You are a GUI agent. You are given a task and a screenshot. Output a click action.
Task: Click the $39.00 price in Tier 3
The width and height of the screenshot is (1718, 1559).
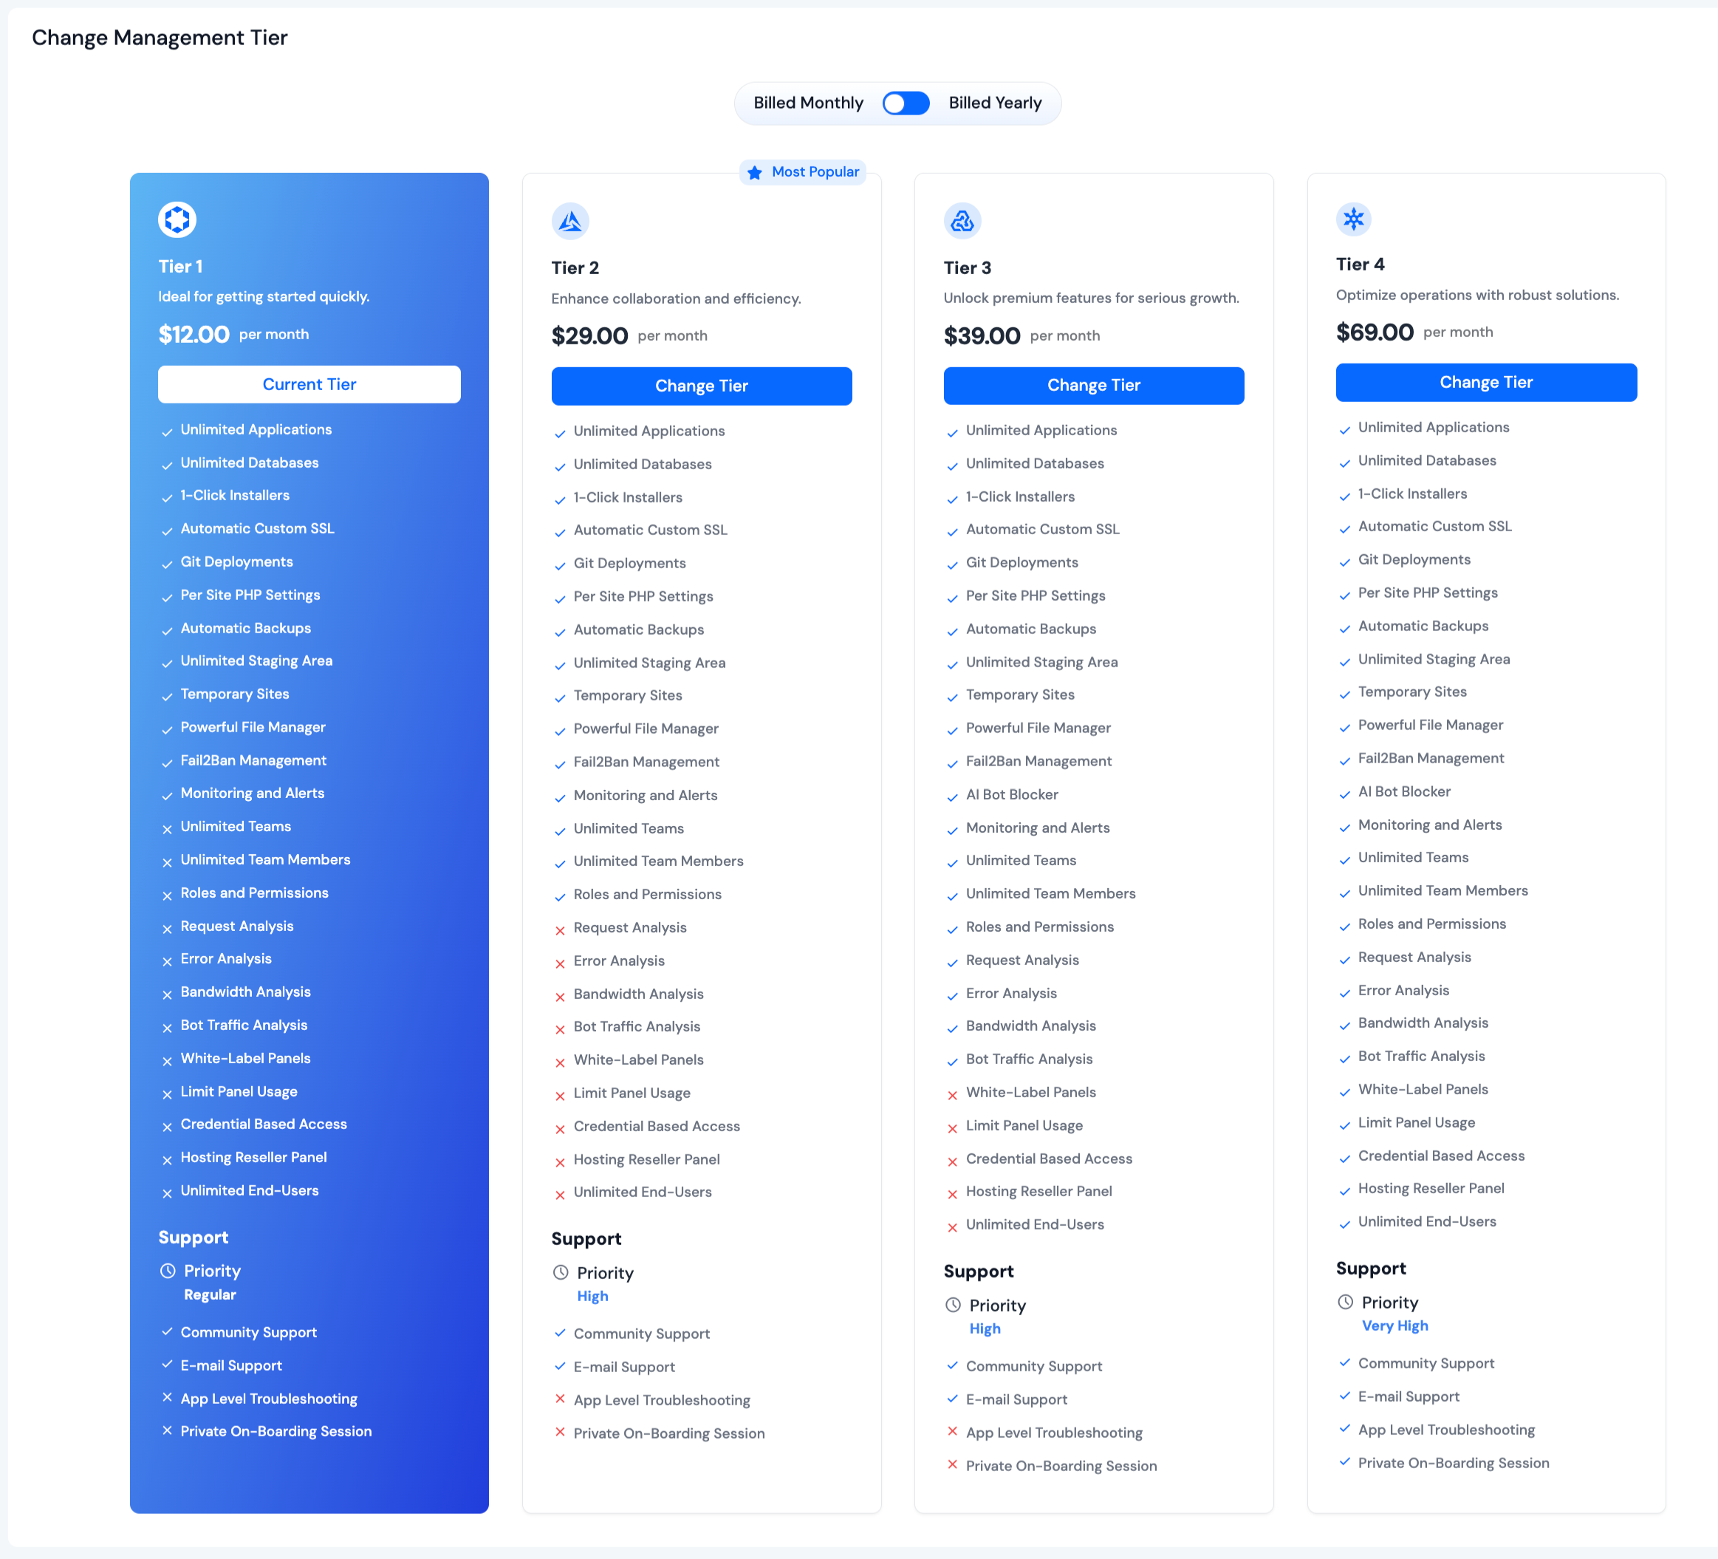tap(982, 336)
